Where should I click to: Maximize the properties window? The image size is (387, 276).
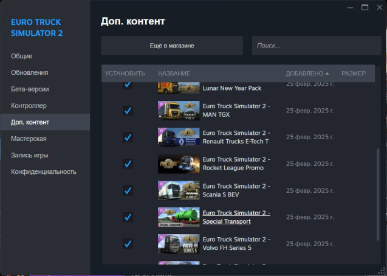(365, 7)
